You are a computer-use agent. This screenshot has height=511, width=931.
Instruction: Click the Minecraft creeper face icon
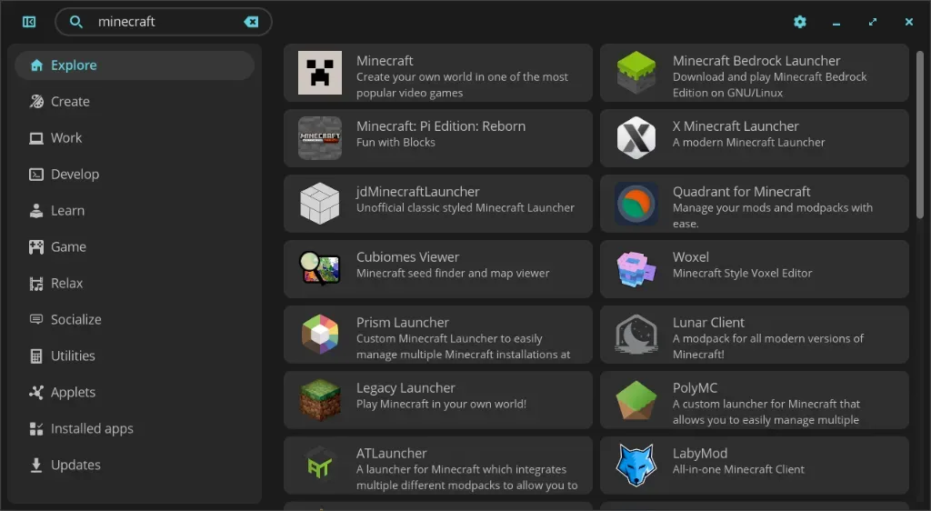click(x=319, y=73)
